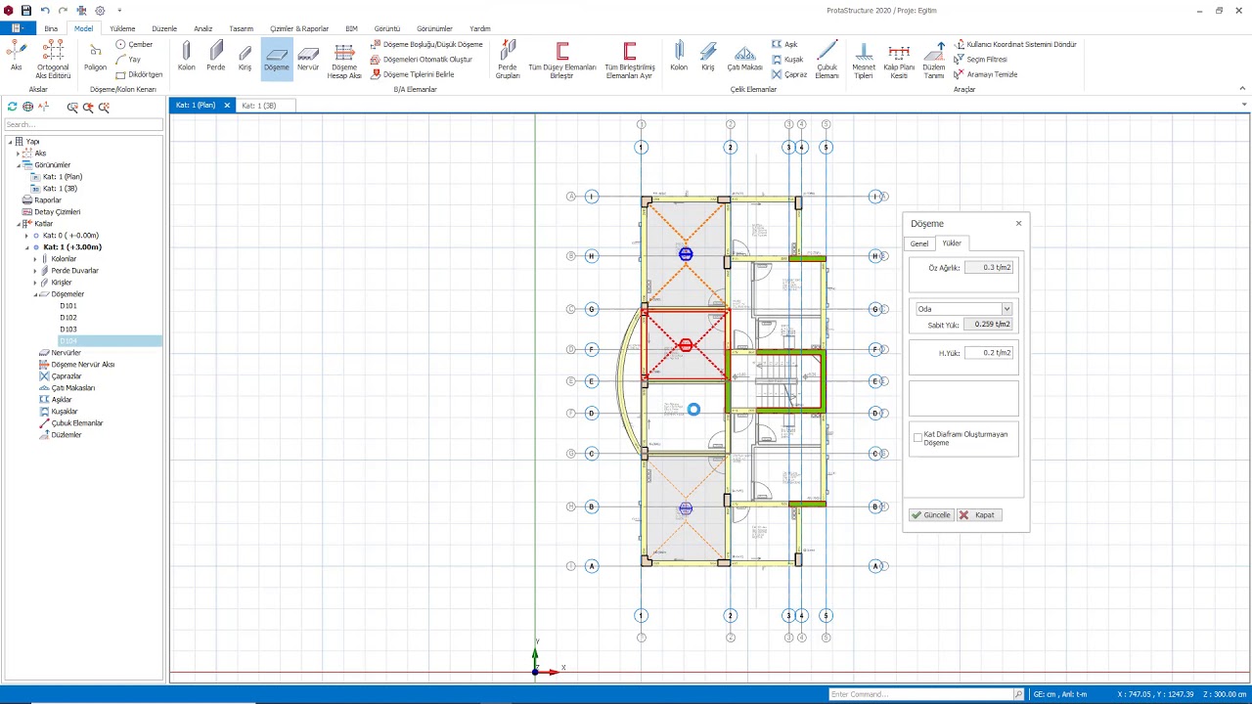Select Raporlar in tree

point(48,200)
